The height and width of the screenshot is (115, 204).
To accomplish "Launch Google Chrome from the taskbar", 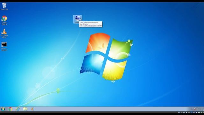I will click(10, 109).
